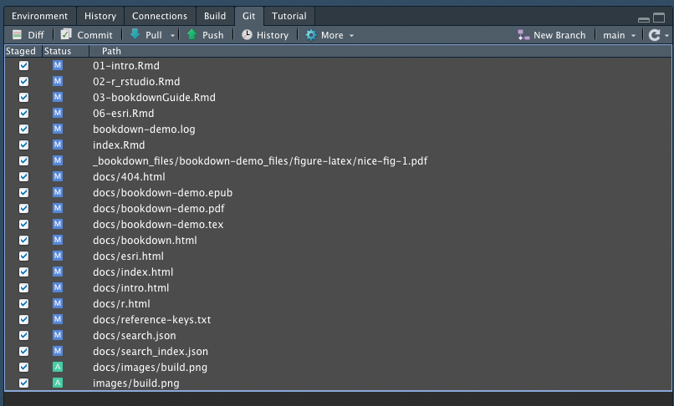Switch to the Tutorial tab

(x=289, y=17)
